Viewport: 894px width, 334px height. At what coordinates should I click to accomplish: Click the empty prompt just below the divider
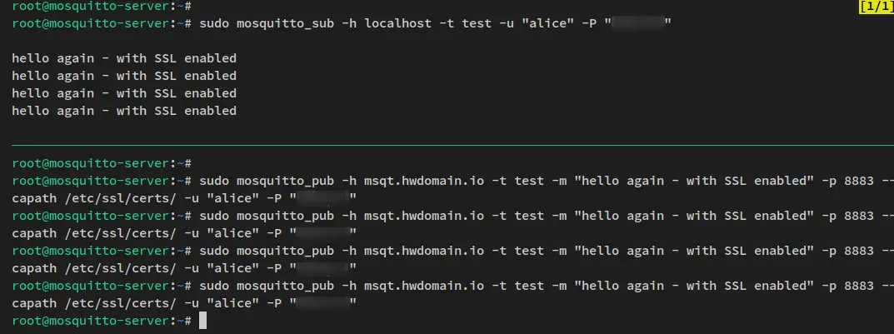point(102,163)
